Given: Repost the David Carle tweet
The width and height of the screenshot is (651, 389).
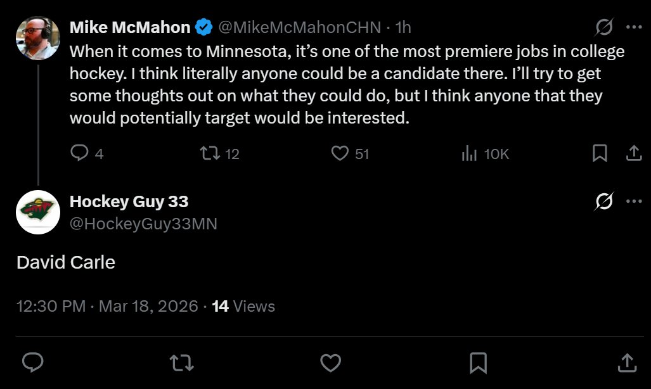Looking at the screenshot, I should (182, 362).
